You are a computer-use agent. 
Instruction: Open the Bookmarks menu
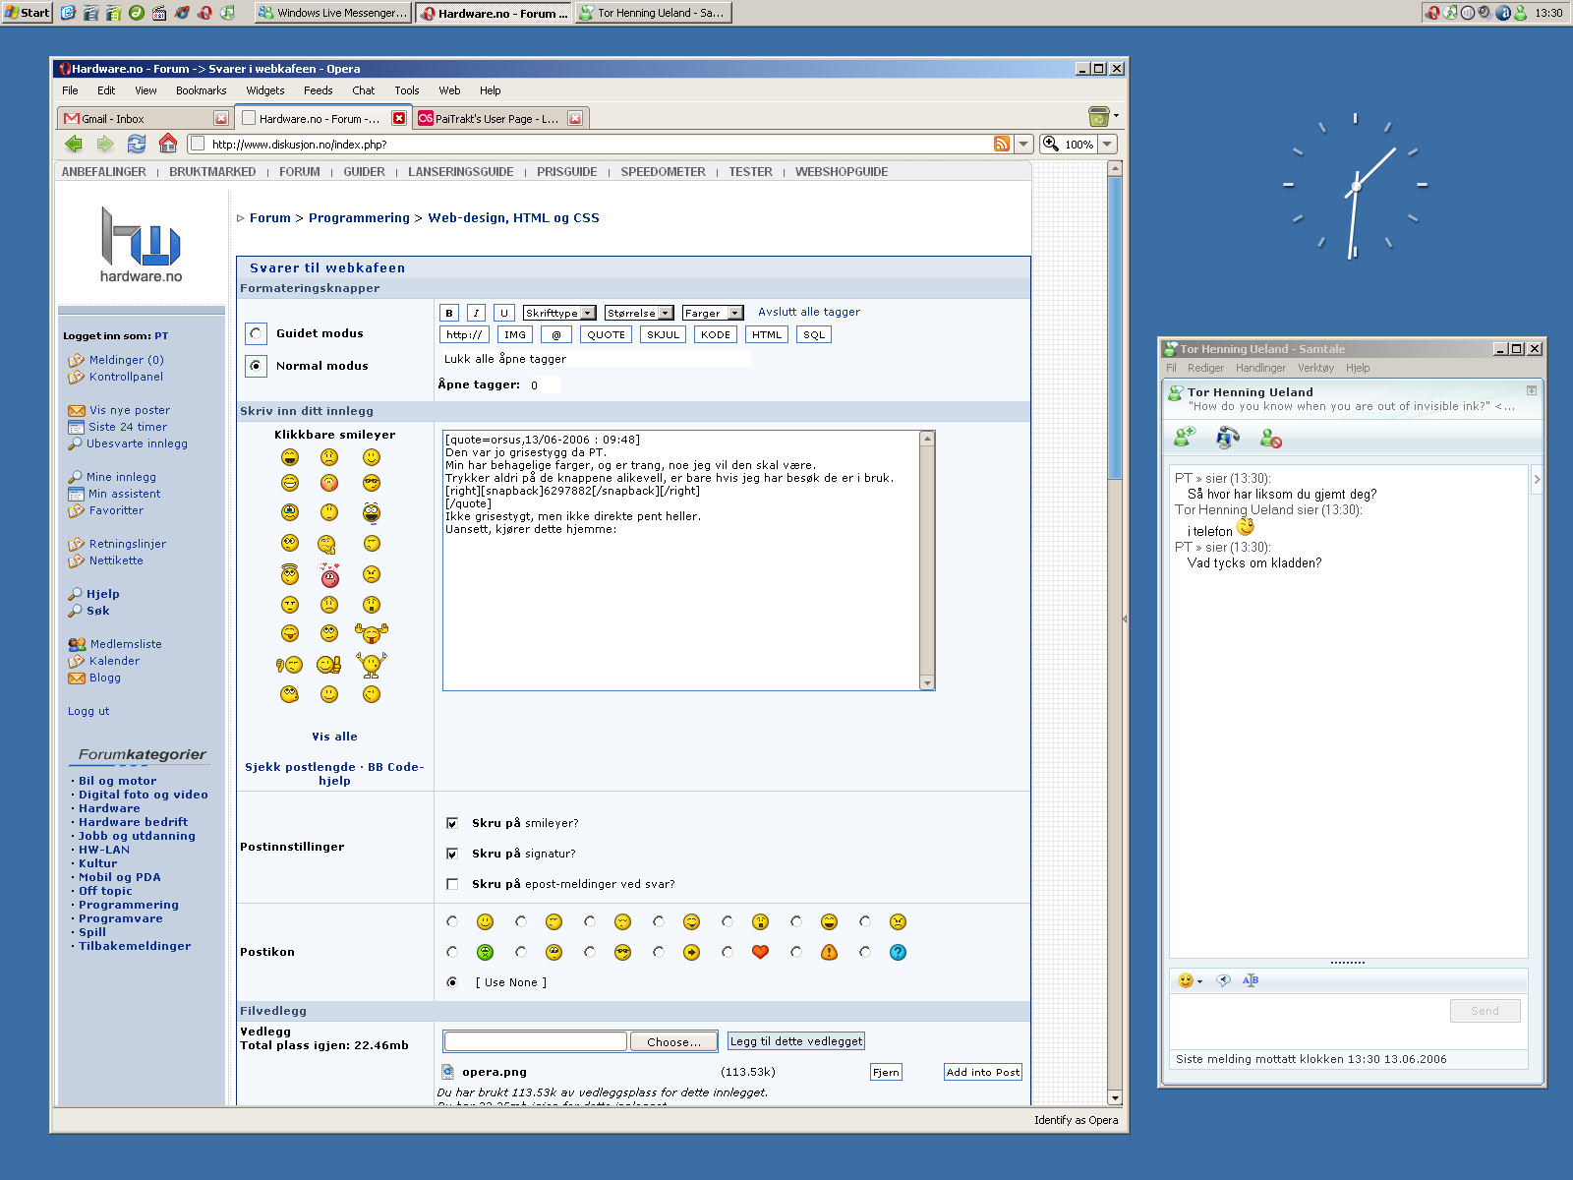point(202,90)
